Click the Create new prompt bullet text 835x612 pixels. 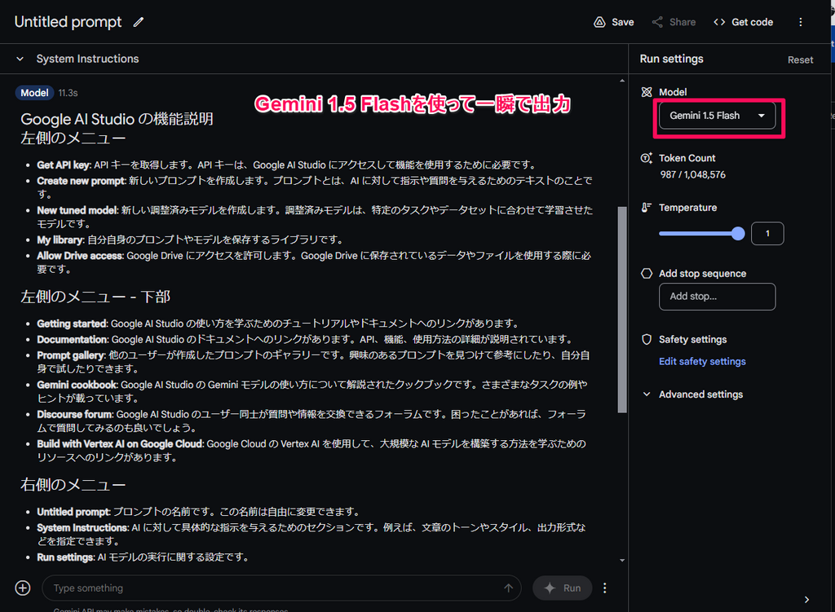[314, 187]
